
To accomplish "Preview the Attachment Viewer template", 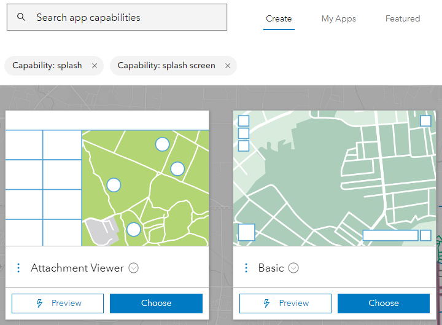I will coord(58,303).
